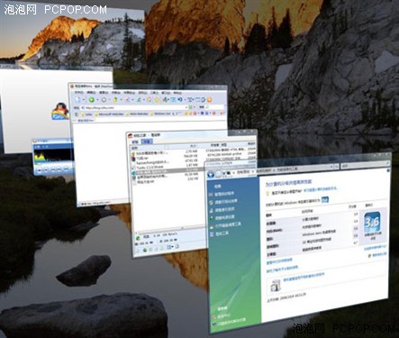Click the clipboard icon in performance panel bottom
The image size is (399, 338).
276,285
